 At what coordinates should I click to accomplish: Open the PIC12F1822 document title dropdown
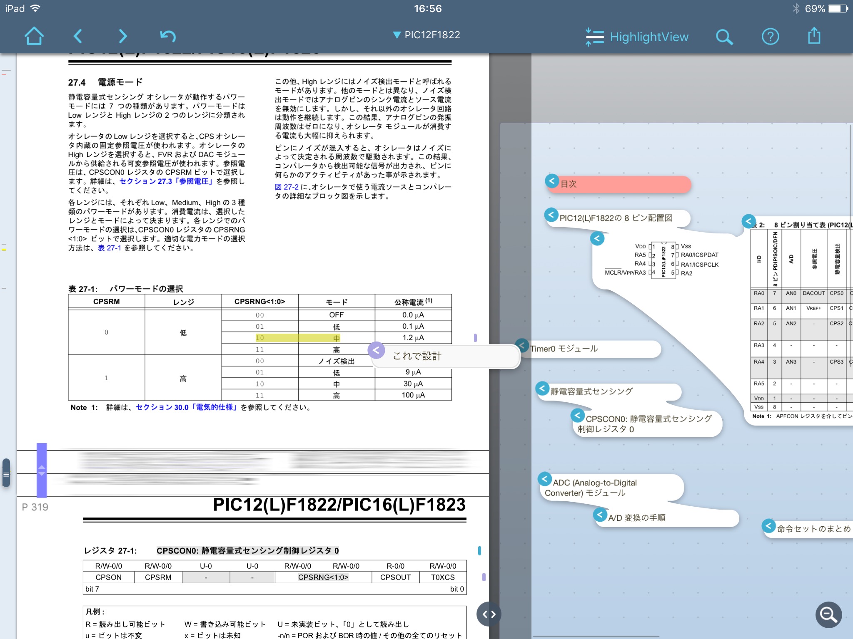426,35
